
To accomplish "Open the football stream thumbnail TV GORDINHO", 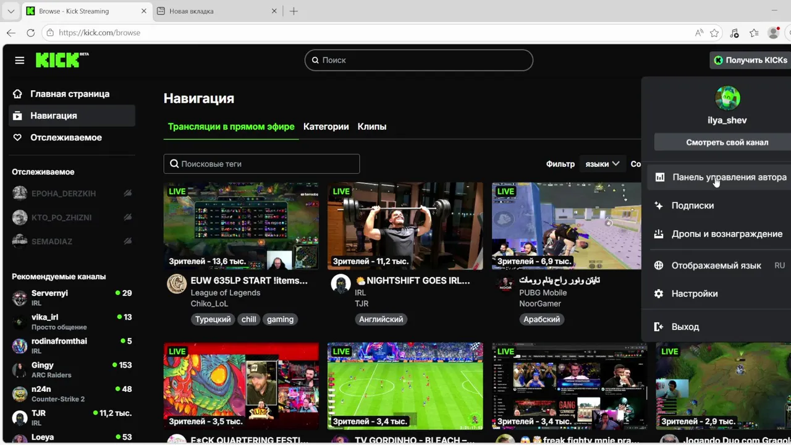I will point(405,386).
